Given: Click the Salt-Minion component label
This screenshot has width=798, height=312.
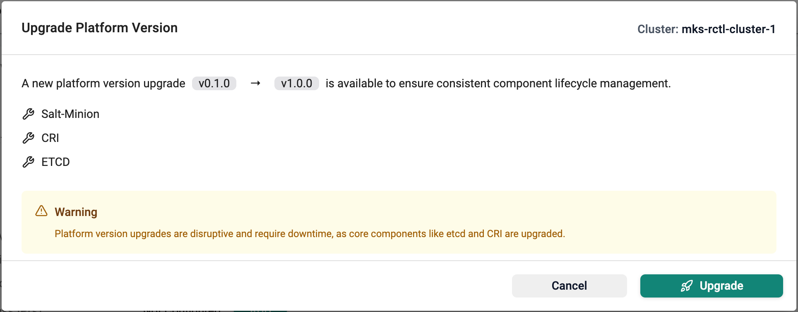Looking at the screenshot, I should [70, 114].
